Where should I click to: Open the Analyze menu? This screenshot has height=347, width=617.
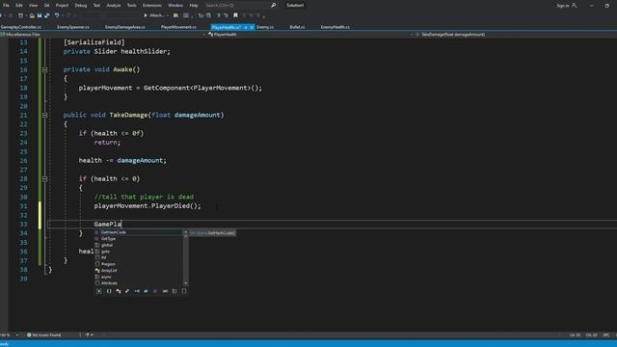click(114, 5)
